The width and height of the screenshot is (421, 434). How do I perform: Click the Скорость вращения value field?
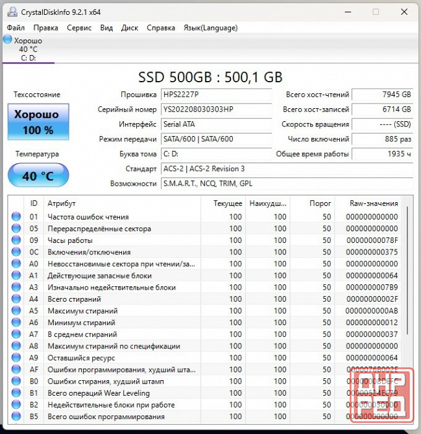coord(383,124)
